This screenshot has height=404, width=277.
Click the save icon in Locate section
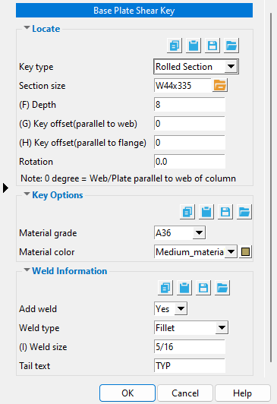[212, 46]
